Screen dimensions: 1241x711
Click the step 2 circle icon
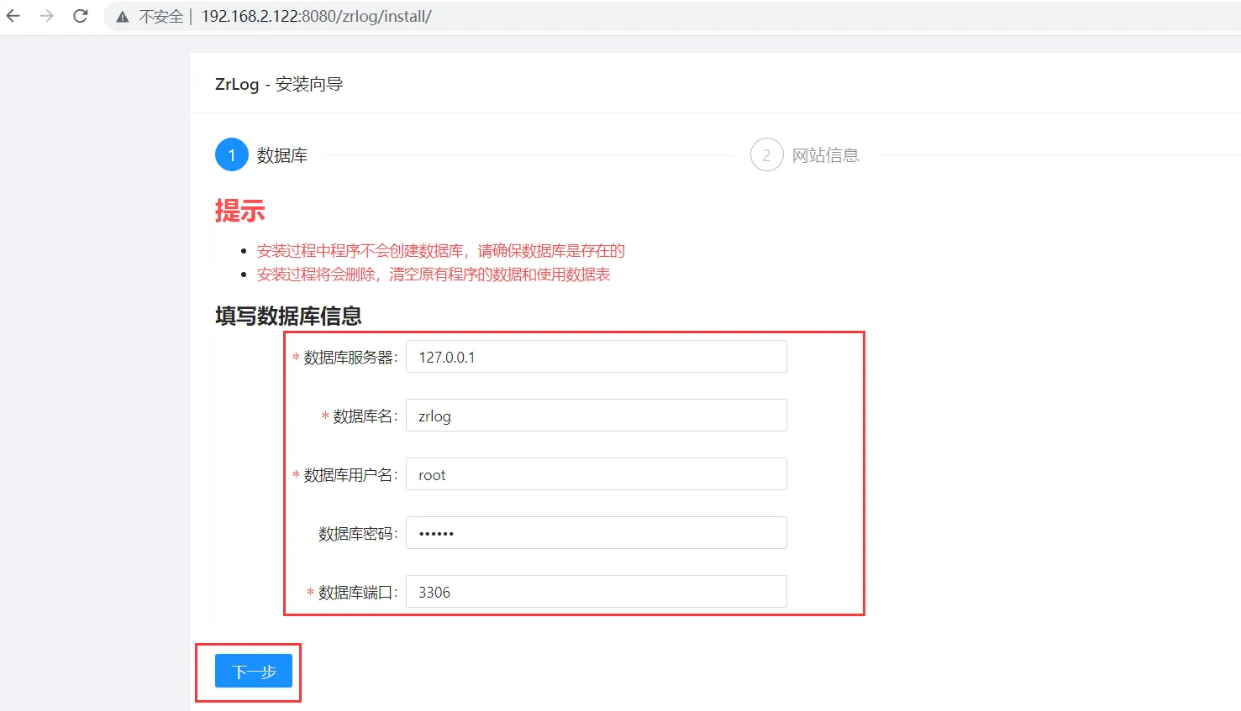point(766,154)
